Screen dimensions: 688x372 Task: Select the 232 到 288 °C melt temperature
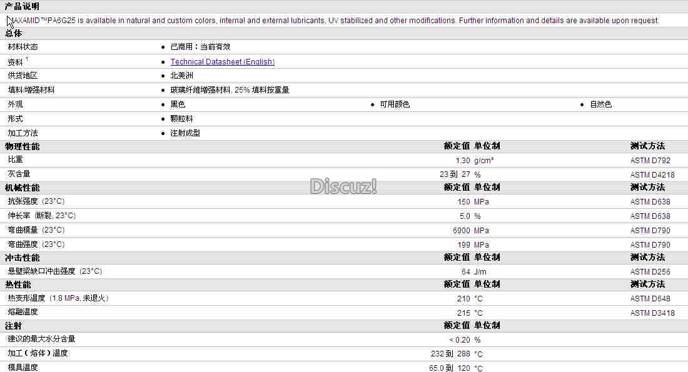tap(457, 354)
